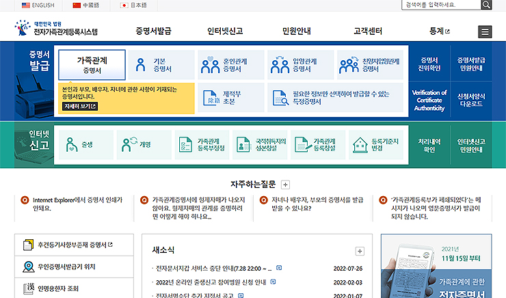Viewport: 506px width, 298px height.
Task: Open news 전자문서지갑 서비스 중단 안내
Action: point(213,269)
